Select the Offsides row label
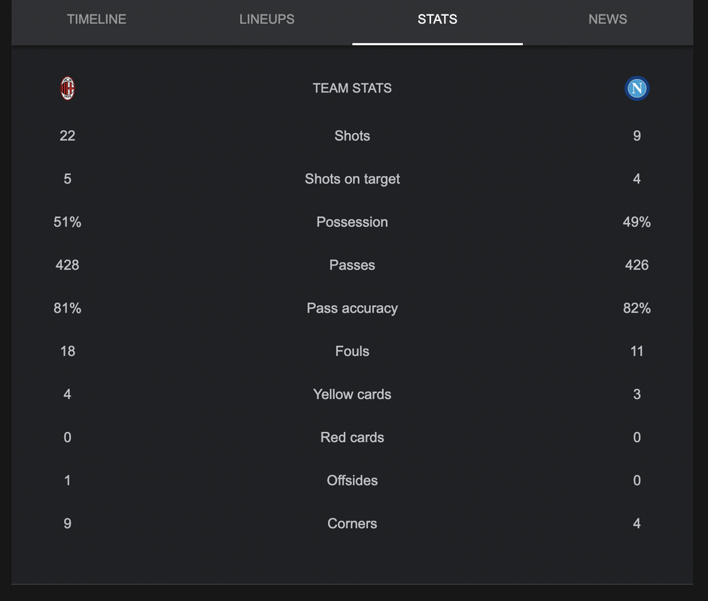 [x=352, y=481]
